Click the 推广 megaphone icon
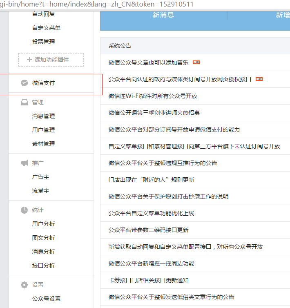This screenshot has height=308, width=290. pyautogui.click(x=25, y=163)
